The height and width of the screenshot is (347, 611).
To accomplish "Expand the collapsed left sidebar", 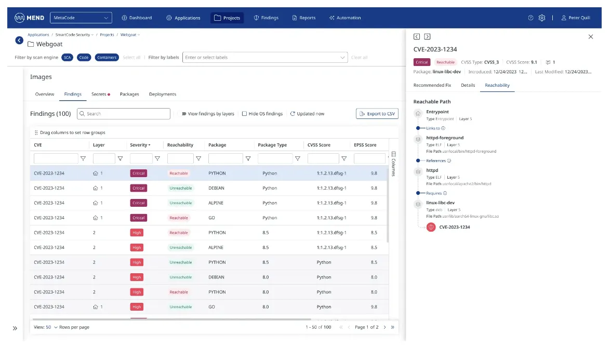I will click(x=15, y=328).
